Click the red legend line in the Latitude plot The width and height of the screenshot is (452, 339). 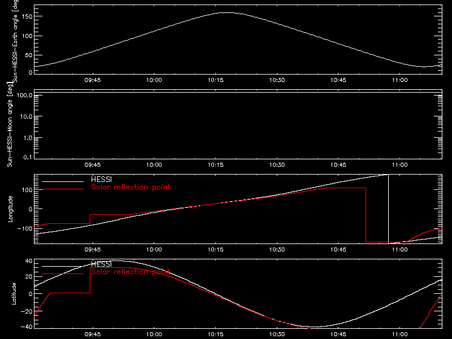(x=63, y=274)
